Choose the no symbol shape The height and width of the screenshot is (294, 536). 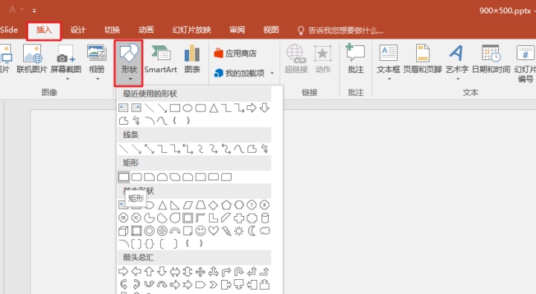(162, 231)
